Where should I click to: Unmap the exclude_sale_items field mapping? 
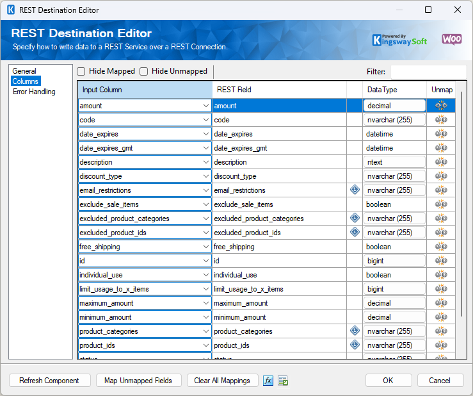pos(441,204)
